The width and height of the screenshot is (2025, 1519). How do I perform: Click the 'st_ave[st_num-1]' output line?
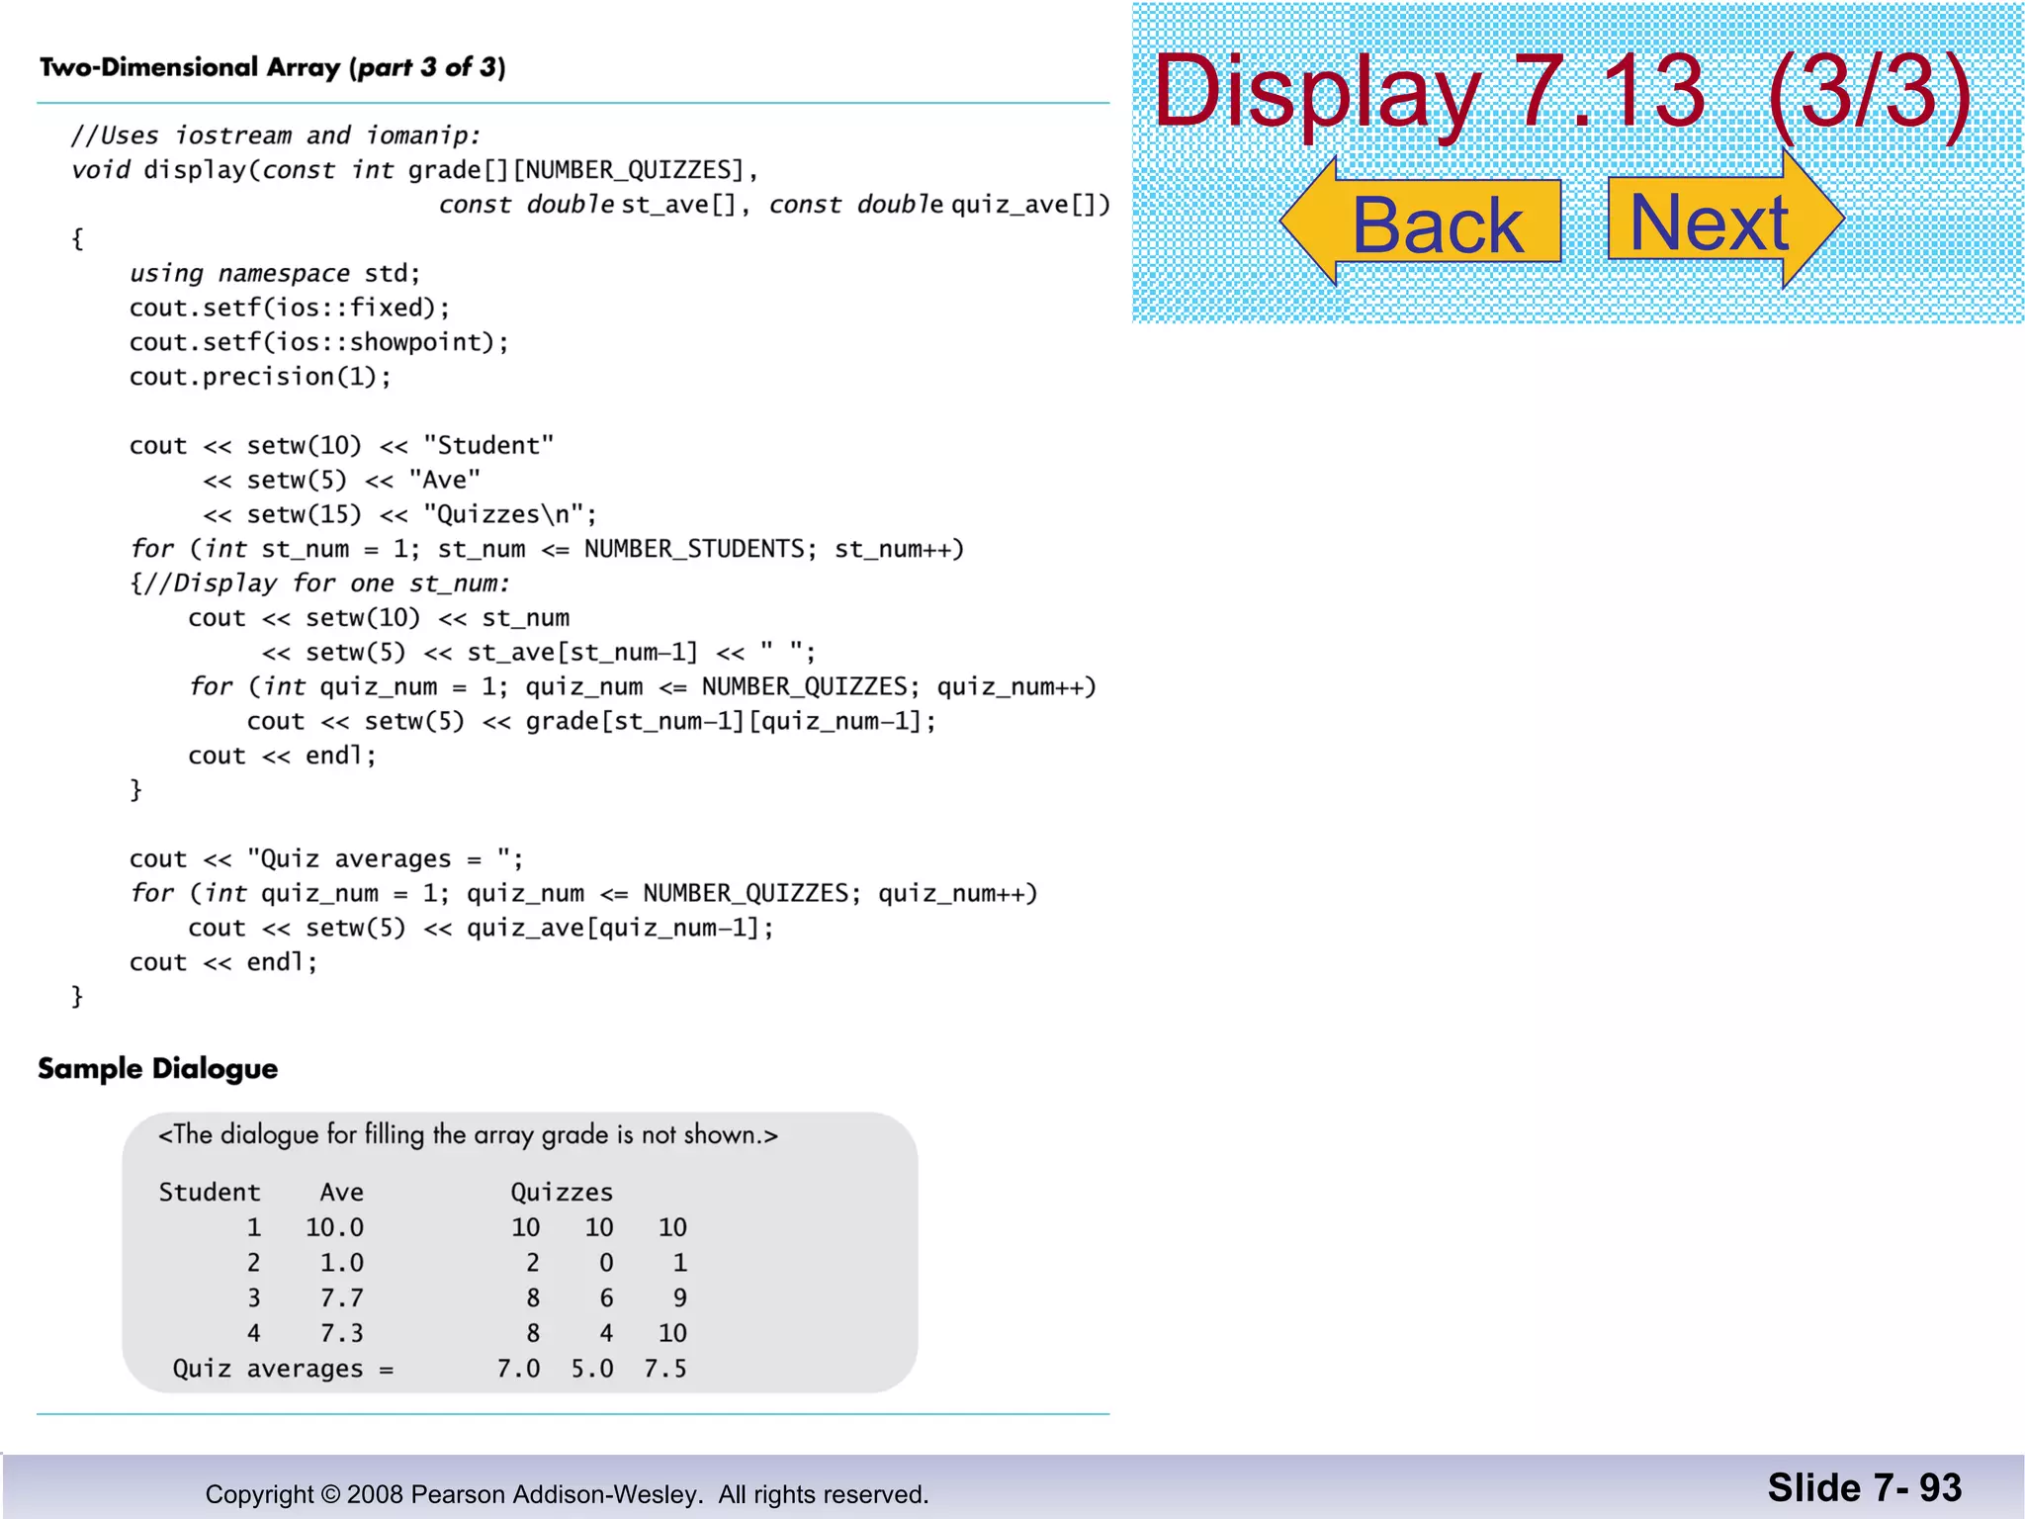539,653
